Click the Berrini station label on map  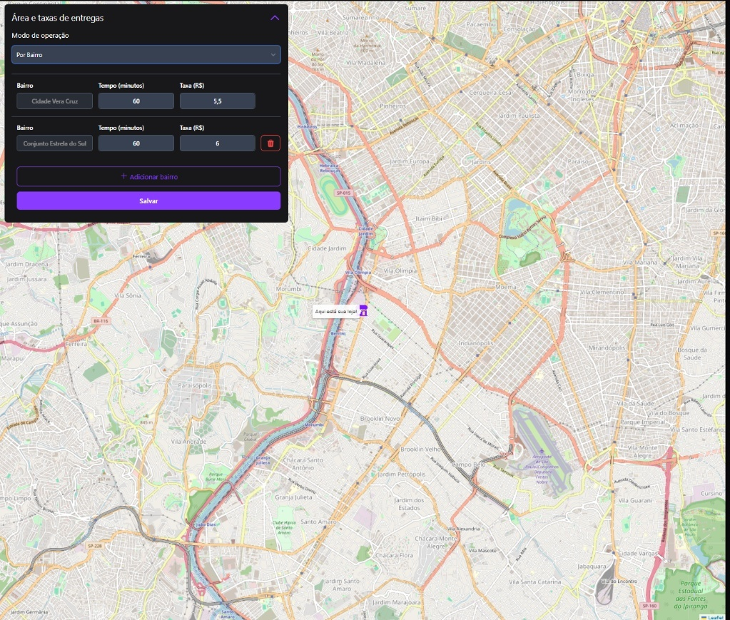click(338, 333)
